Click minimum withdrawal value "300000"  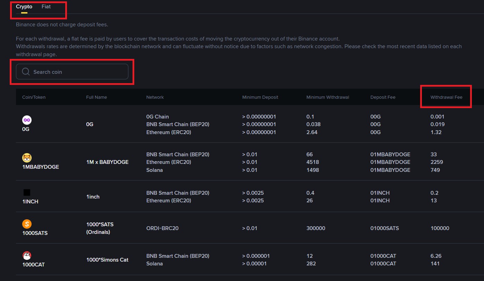pyautogui.click(x=316, y=228)
